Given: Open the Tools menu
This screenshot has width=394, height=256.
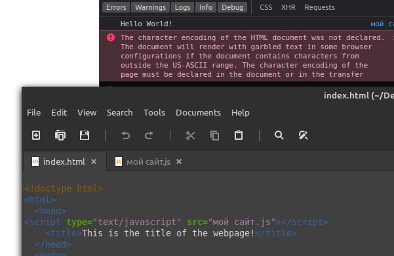Looking at the screenshot, I should click(154, 113).
